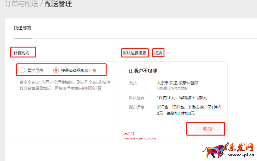Open the 快递邮寄 tab
257x161 pixels.
tap(22, 28)
